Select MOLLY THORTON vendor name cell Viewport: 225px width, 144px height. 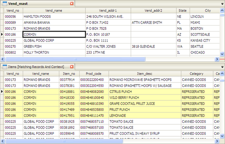(x=54, y=53)
